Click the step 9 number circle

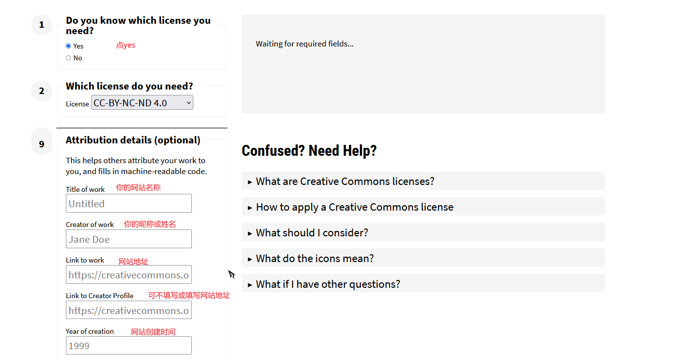42,144
